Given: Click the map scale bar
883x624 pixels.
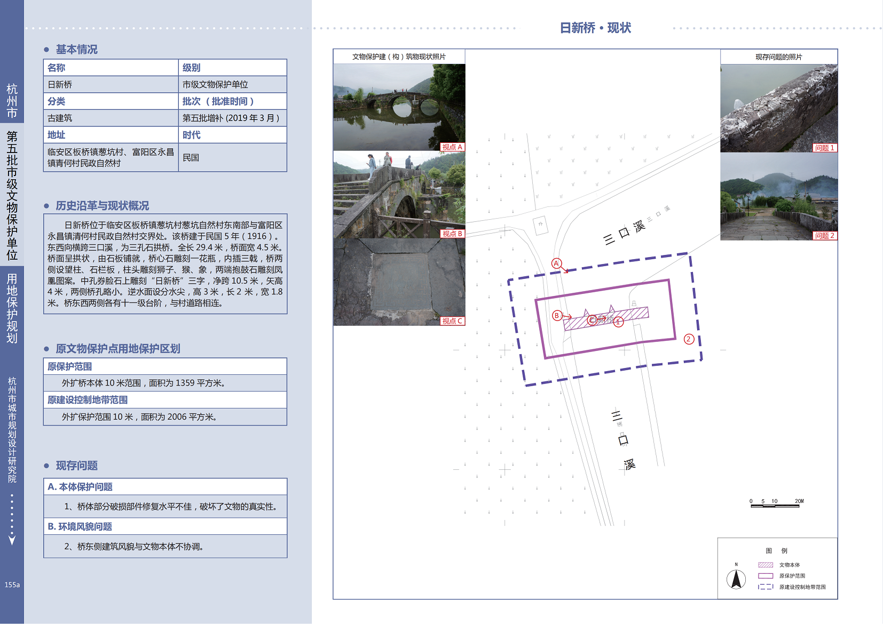Looking at the screenshot, I should pos(776,505).
